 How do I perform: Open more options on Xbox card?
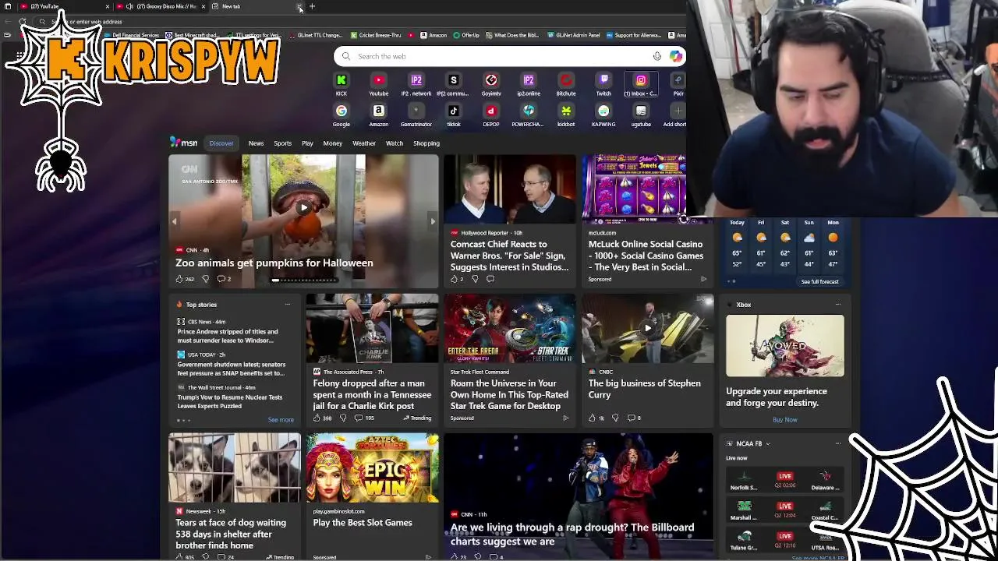click(x=838, y=305)
